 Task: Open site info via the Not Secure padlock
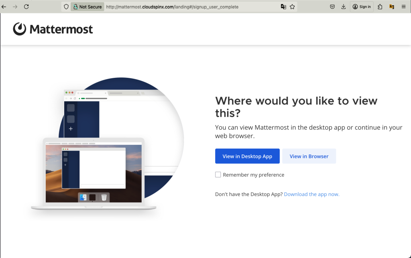click(x=77, y=6)
